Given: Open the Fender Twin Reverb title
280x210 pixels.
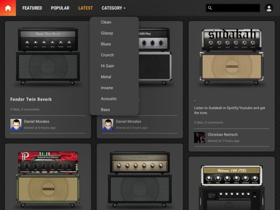Looking at the screenshot, I should (x=31, y=99).
